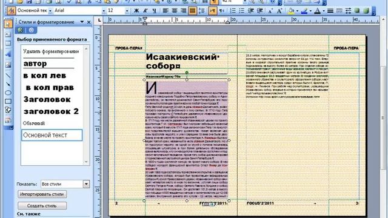This screenshot has height=218, width=388.
Task: Open the Dash Style icon
Action: pyautogui.click(x=339, y=11)
